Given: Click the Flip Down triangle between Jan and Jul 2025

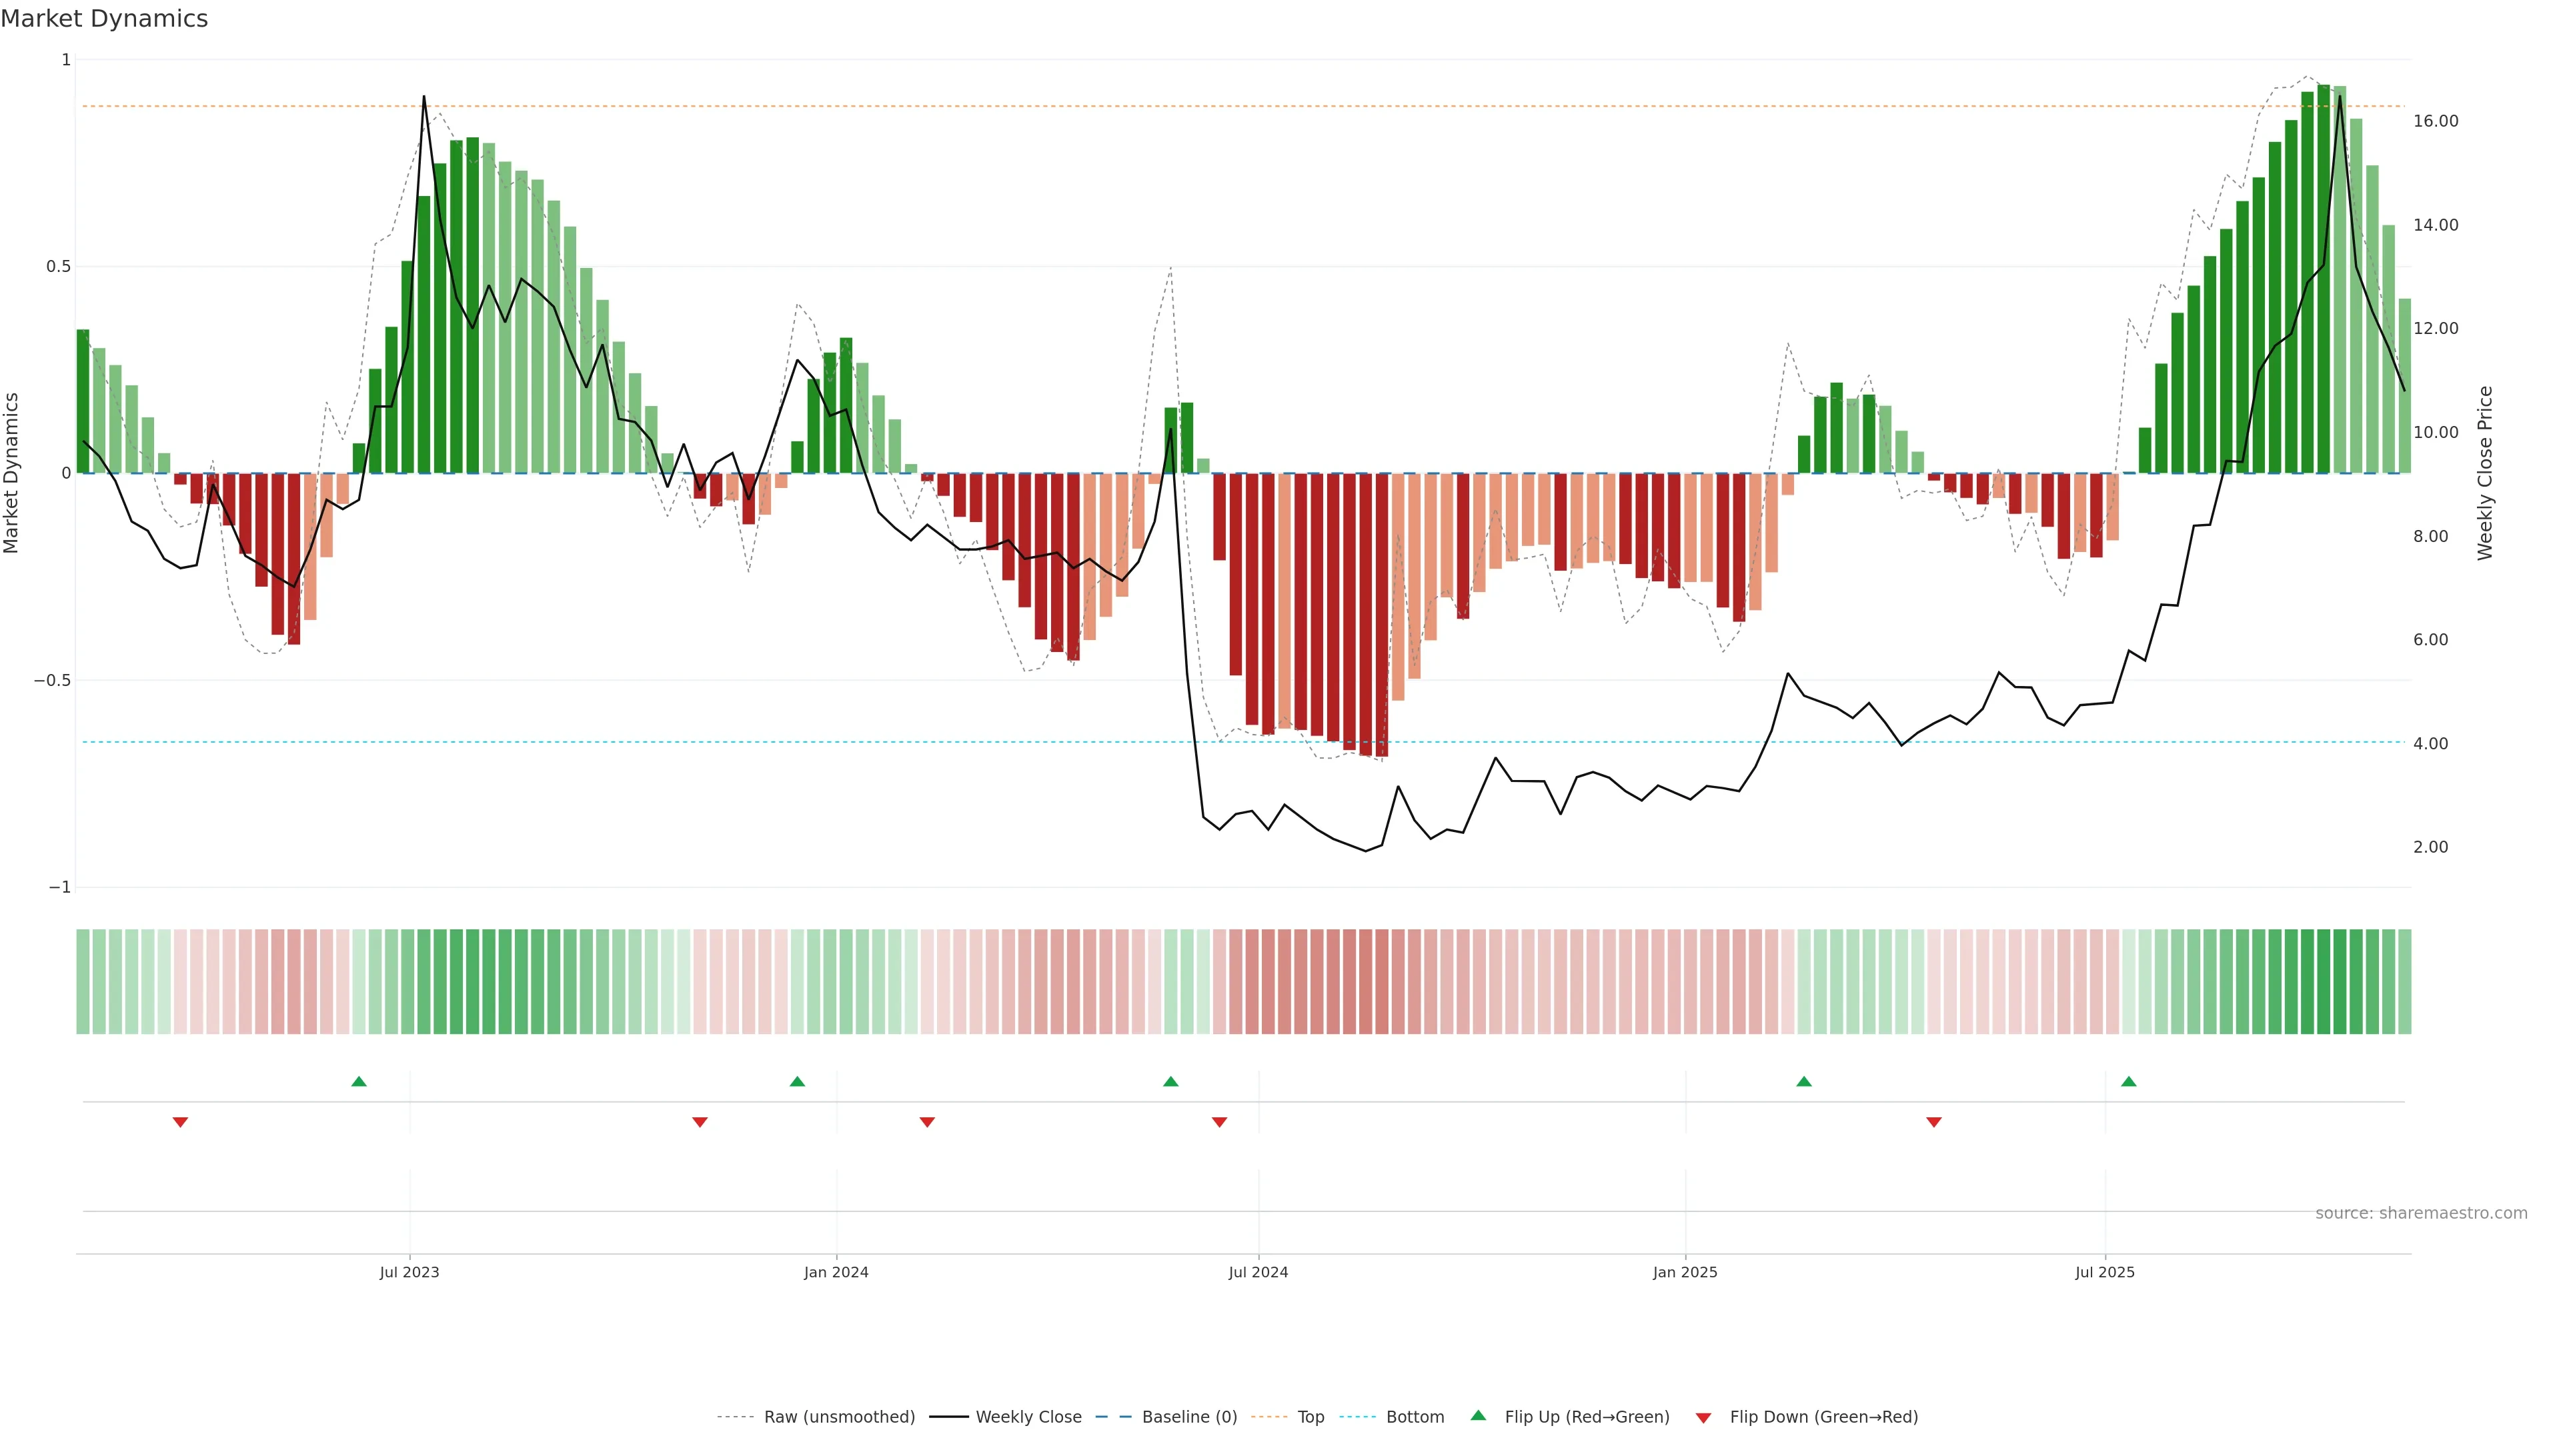Looking at the screenshot, I should [x=1933, y=1122].
